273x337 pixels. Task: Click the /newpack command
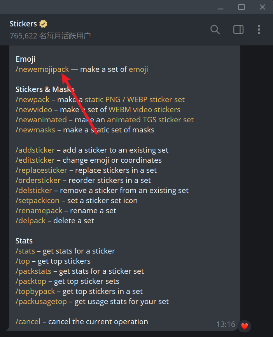tap(33, 100)
